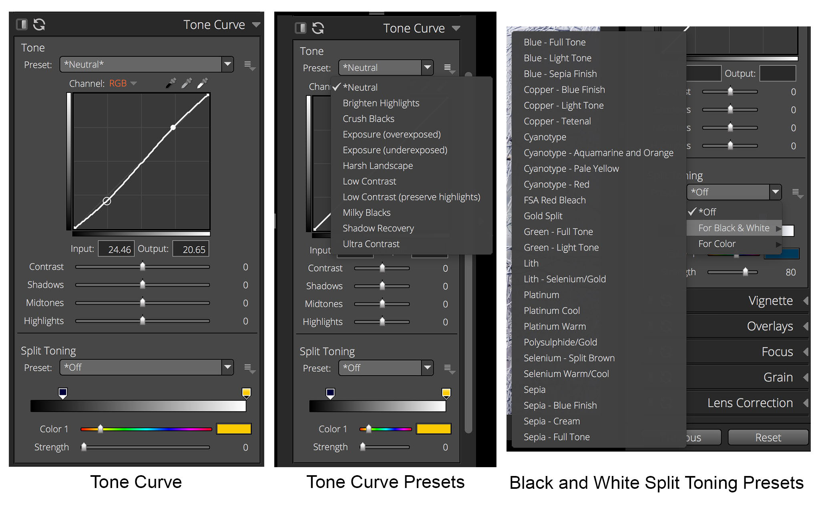Open middle Tone preset dropdown showing *Neutral

tap(386, 68)
